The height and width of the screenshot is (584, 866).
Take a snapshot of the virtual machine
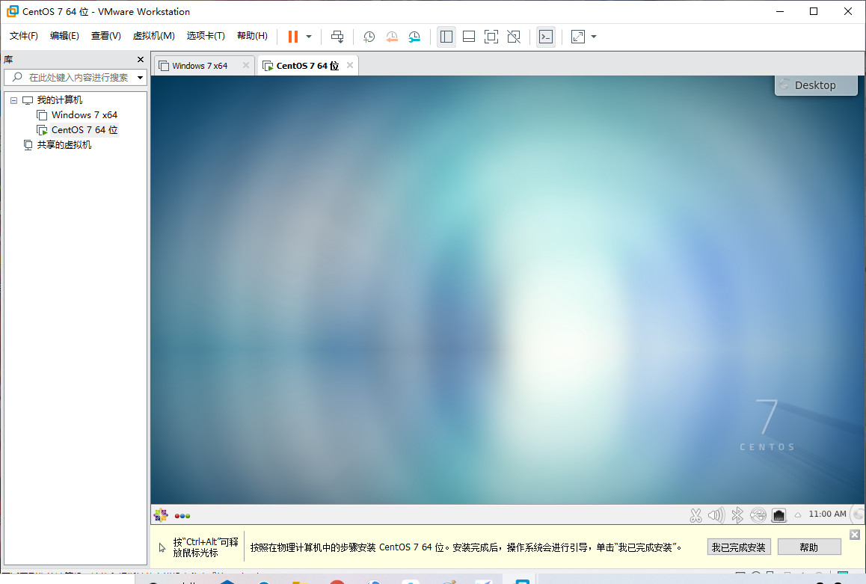pos(368,36)
